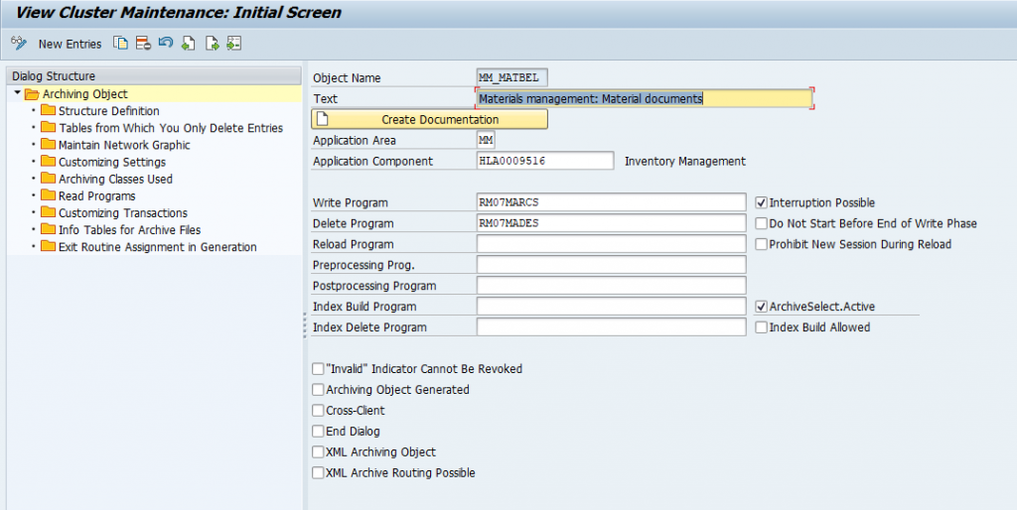The image size is (1017, 510).
Task: Click the Postprocessing Program input field
Action: click(x=611, y=285)
